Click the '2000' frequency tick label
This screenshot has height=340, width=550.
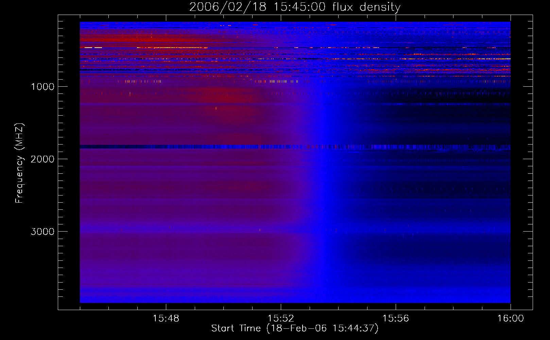pos(42,159)
